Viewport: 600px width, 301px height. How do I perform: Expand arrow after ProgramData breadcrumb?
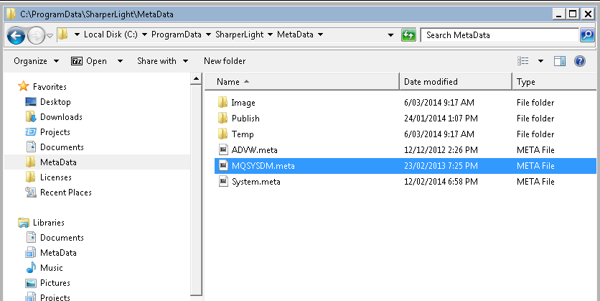(209, 35)
